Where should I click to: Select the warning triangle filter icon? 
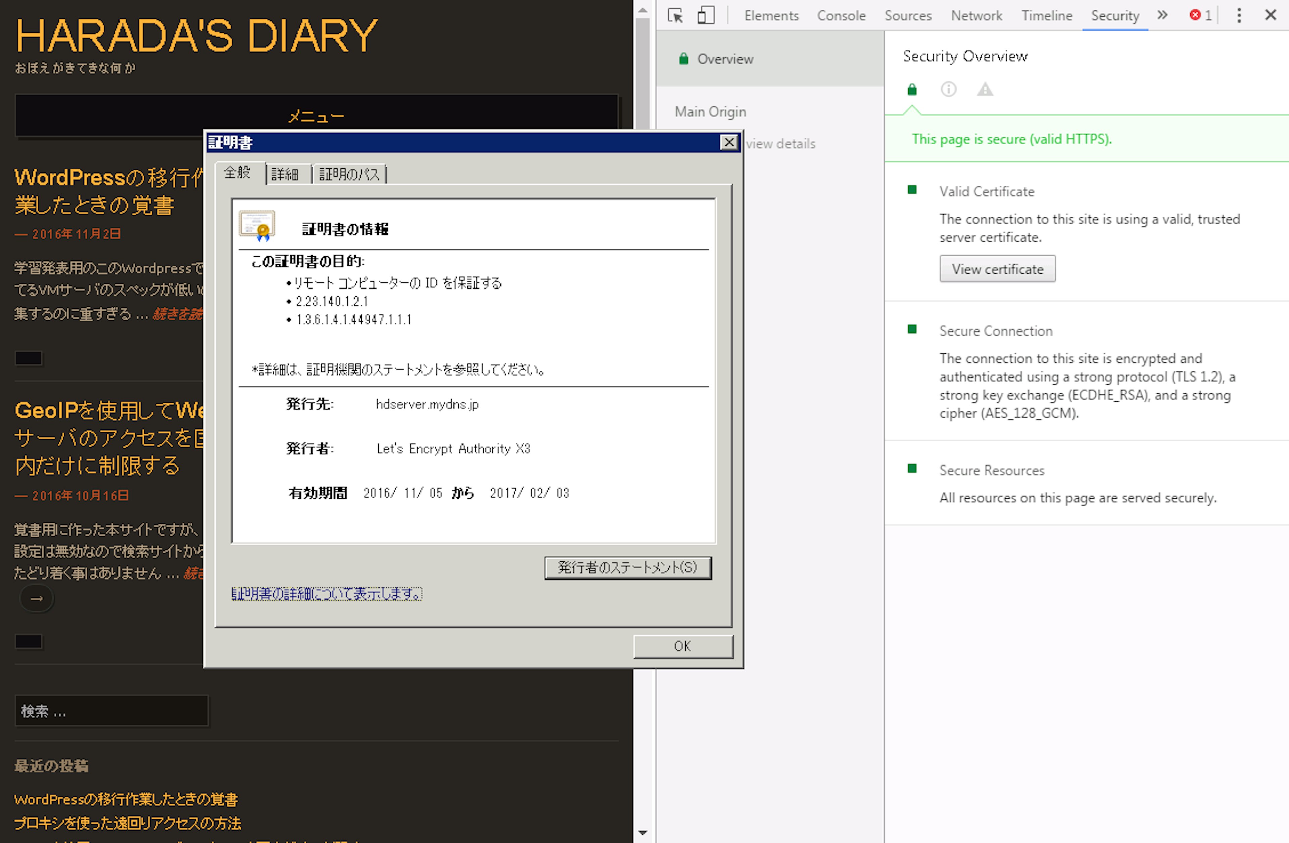[985, 89]
